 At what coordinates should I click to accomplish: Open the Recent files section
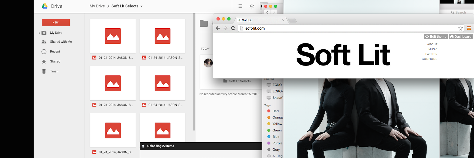[x=55, y=51]
